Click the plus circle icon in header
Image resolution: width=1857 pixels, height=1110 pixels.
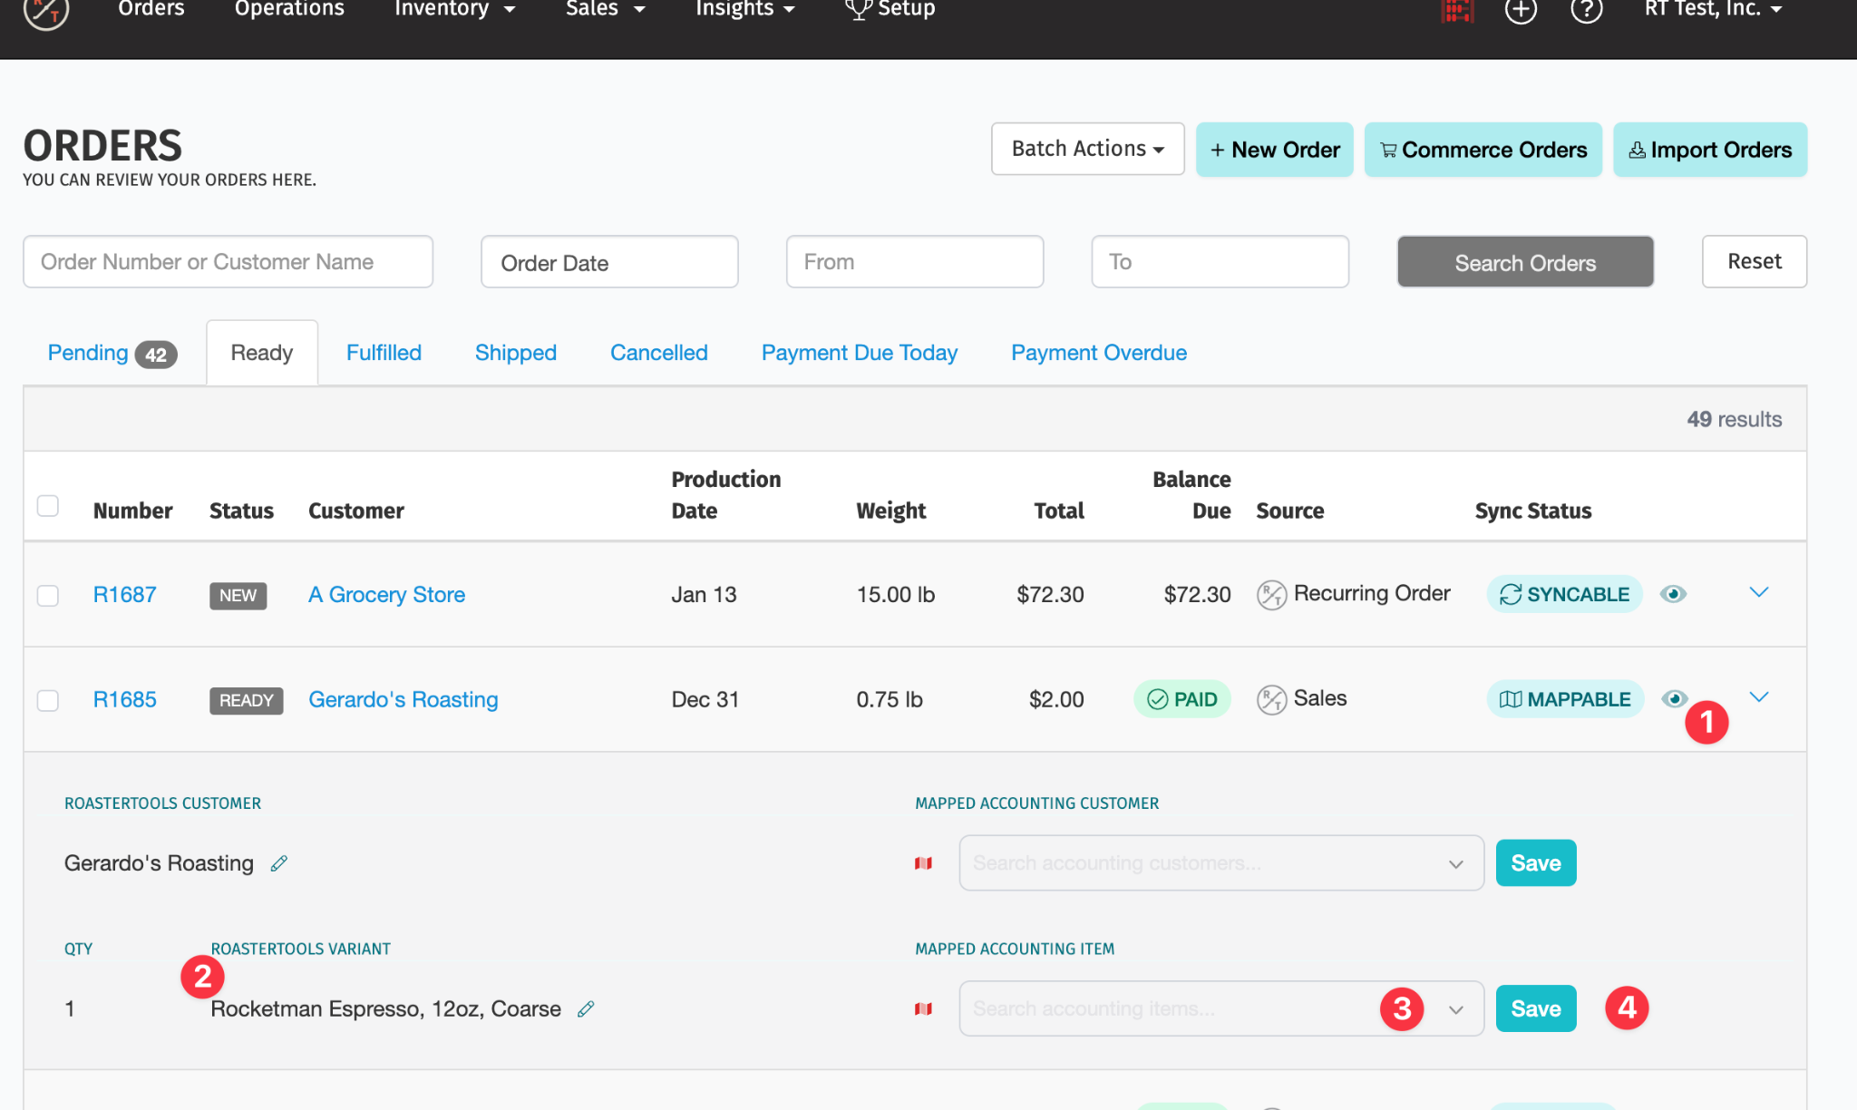click(x=1521, y=11)
